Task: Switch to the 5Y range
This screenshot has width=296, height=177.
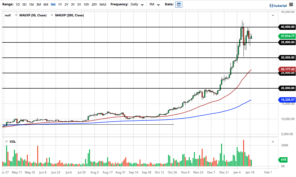Action: [x=79, y=4]
